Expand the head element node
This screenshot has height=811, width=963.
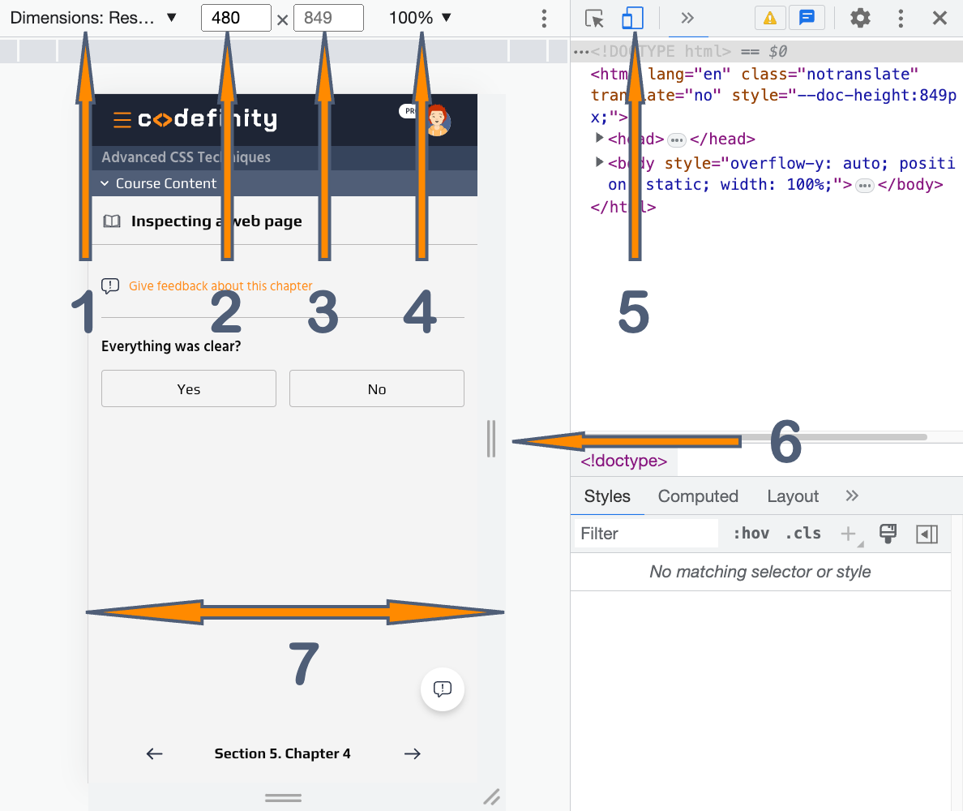pyautogui.click(x=599, y=138)
